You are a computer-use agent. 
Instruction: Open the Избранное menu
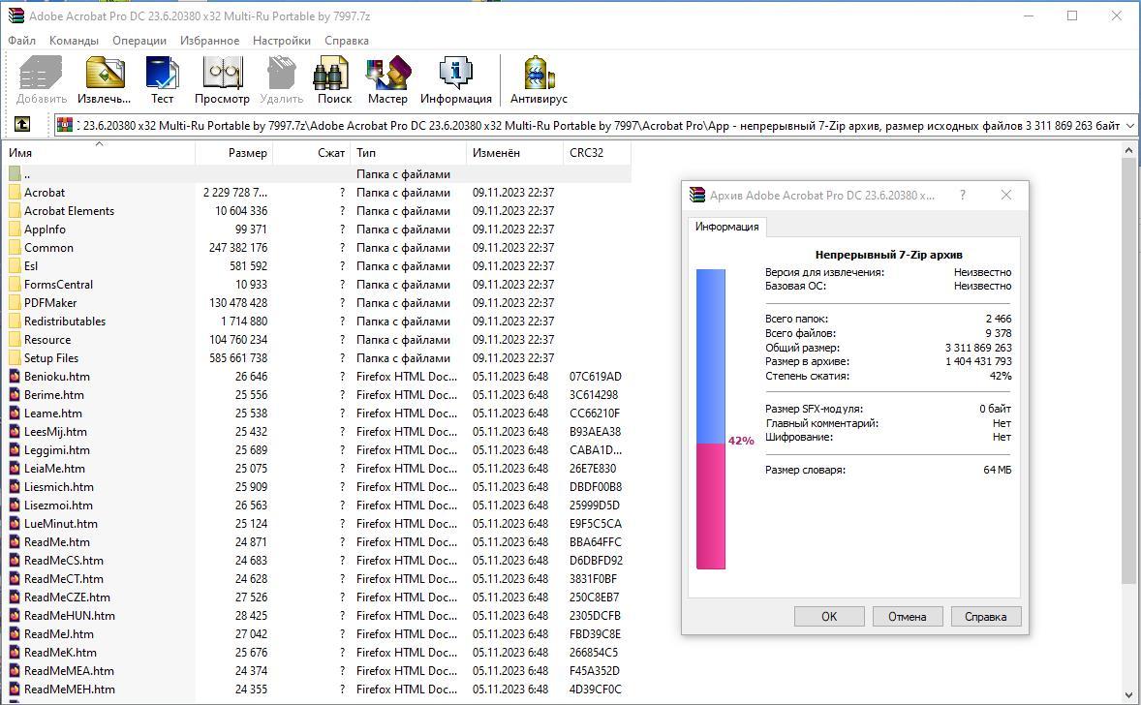209,41
